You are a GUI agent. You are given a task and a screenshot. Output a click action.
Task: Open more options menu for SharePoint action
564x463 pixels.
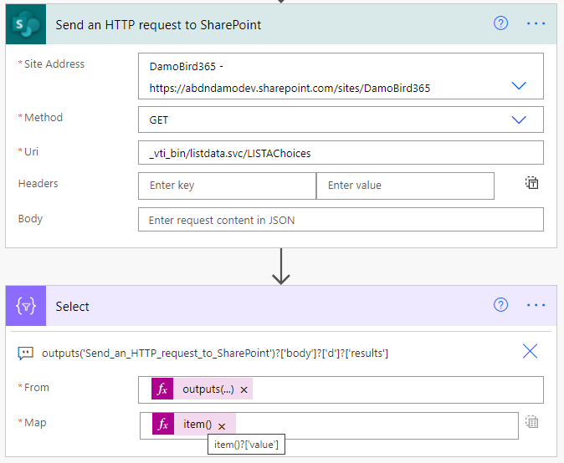[x=536, y=23]
